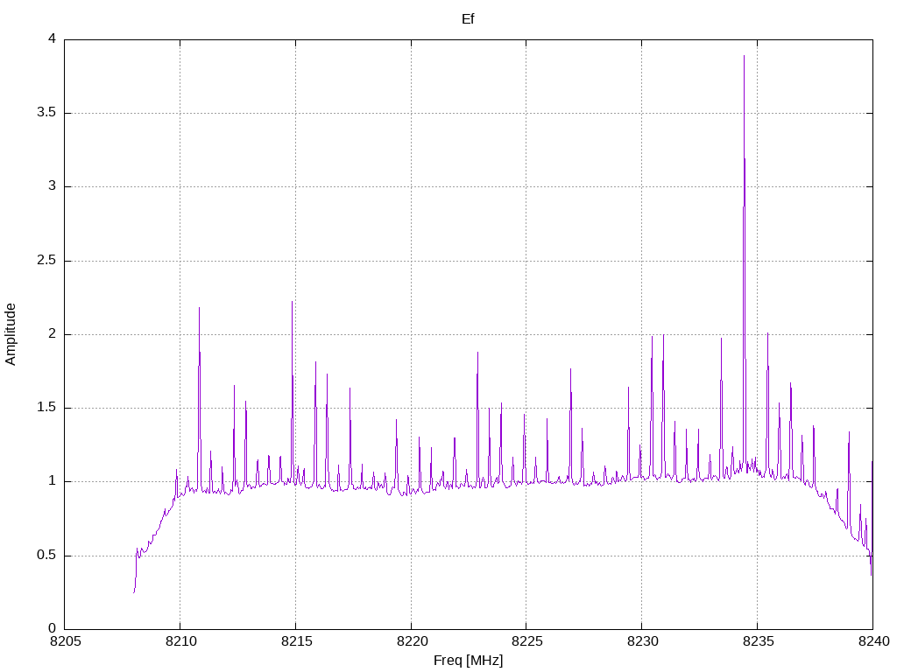The image size is (897, 672).
Task: Click the y-axis tick label 4
Action: 52,38
